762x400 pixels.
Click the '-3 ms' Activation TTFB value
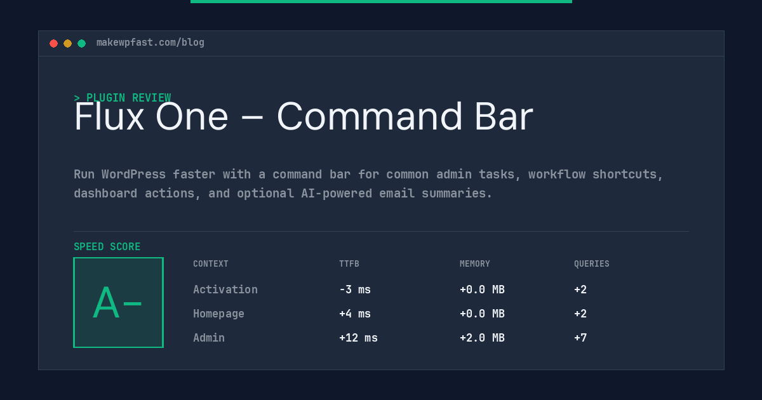pyautogui.click(x=355, y=290)
